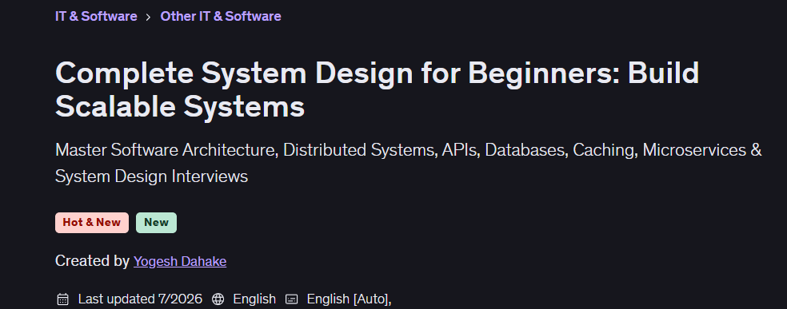
Task: Click the 'Last updated 7/2026' text
Action: tap(140, 299)
